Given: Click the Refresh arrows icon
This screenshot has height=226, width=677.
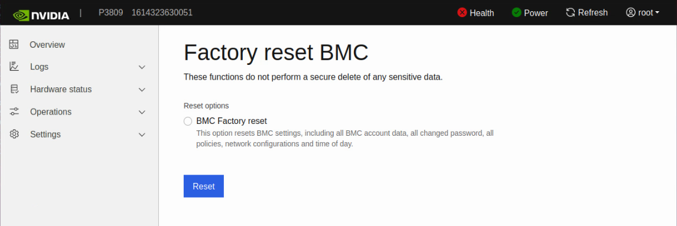Looking at the screenshot, I should pyautogui.click(x=571, y=12).
